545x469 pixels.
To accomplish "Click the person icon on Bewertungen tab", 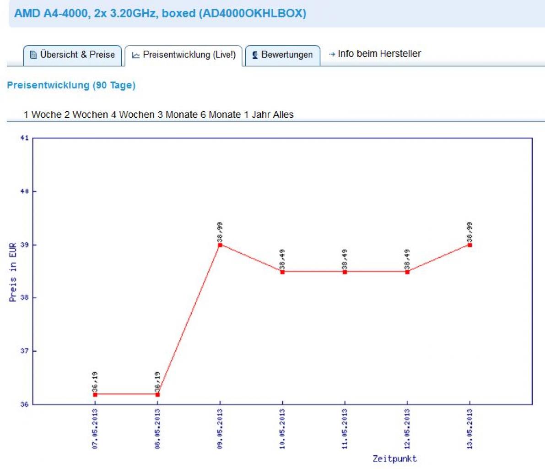I will (x=255, y=55).
